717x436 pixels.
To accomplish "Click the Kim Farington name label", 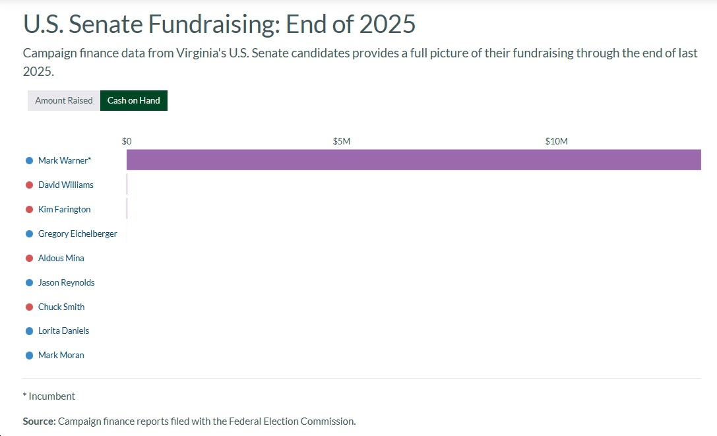I will click(x=65, y=209).
